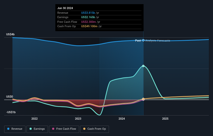Image resolution: width=213 pixels, height=136 pixels.
Task: Click the 2022 x-axis label
Action: tap(35, 119)
